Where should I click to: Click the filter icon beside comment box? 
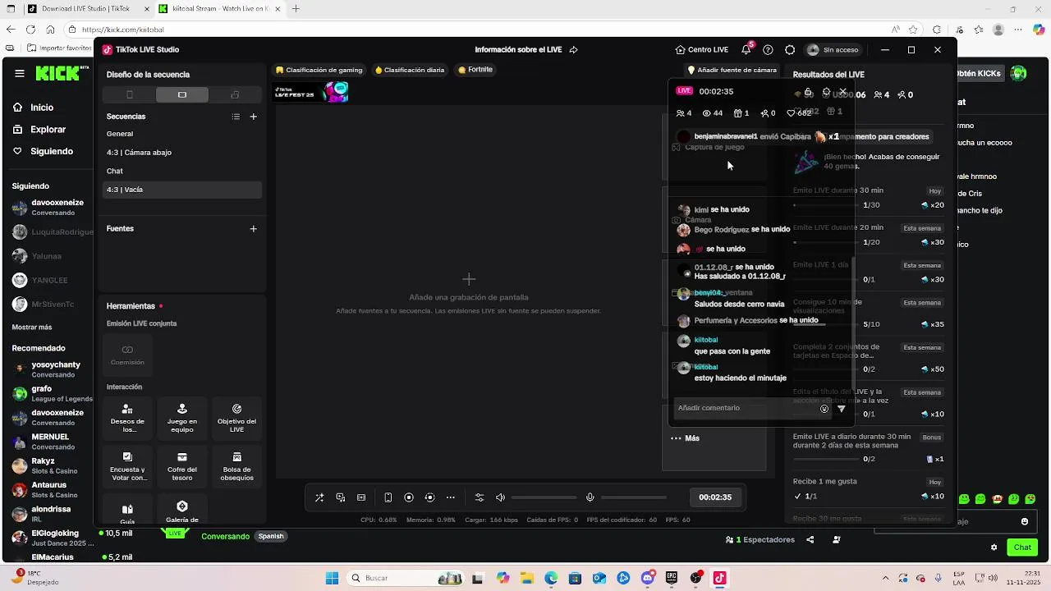pos(841,409)
